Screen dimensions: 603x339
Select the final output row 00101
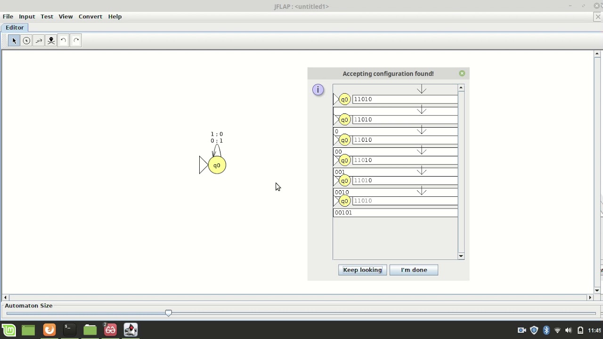click(395, 213)
